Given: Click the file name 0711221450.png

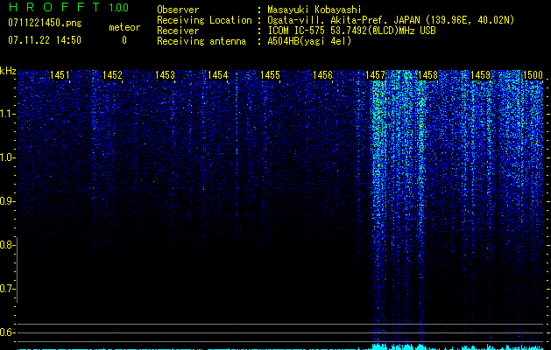Looking at the screenshot, I should 45,23.
